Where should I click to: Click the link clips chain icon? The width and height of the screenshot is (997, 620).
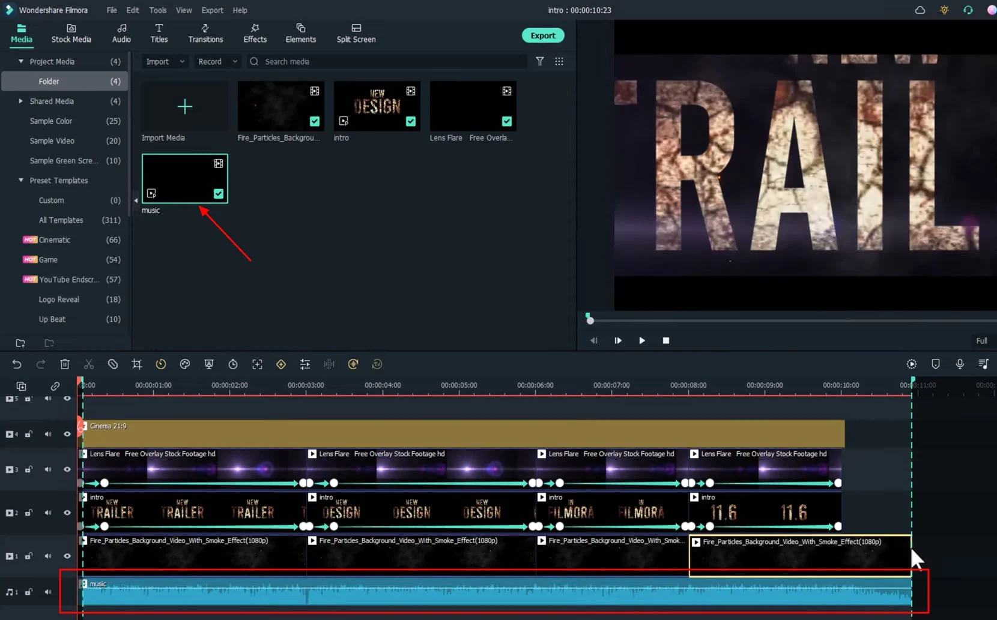click(x=55, y=386)
